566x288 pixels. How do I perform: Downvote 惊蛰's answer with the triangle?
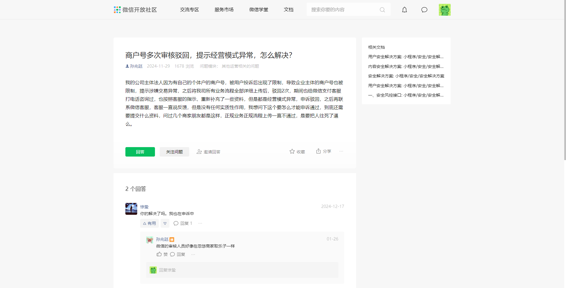(165, 223)
